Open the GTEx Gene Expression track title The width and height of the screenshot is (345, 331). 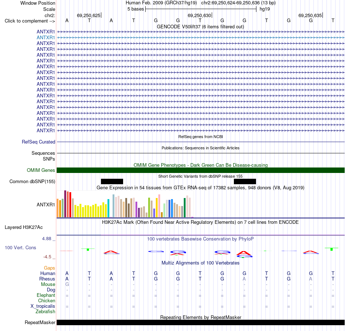click(x=200, y=188)
